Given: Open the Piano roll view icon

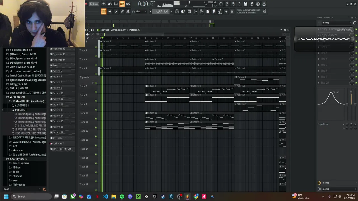Looking at the screenshot, I should [x=183, y=11].
